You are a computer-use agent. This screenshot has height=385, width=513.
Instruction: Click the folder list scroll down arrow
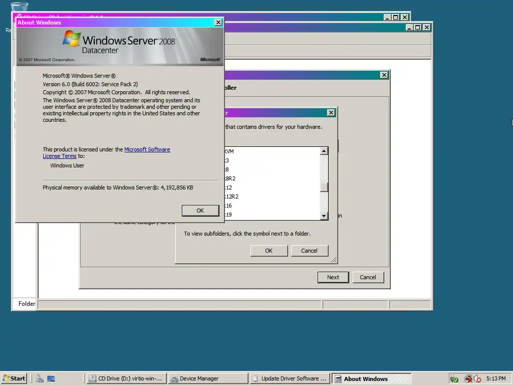[x=324, y=216]
